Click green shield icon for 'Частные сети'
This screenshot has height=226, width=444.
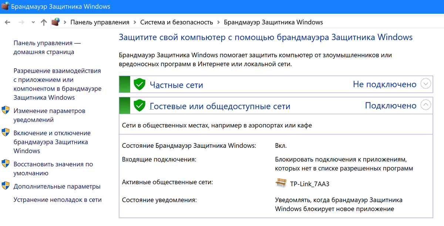coord(139,84)
